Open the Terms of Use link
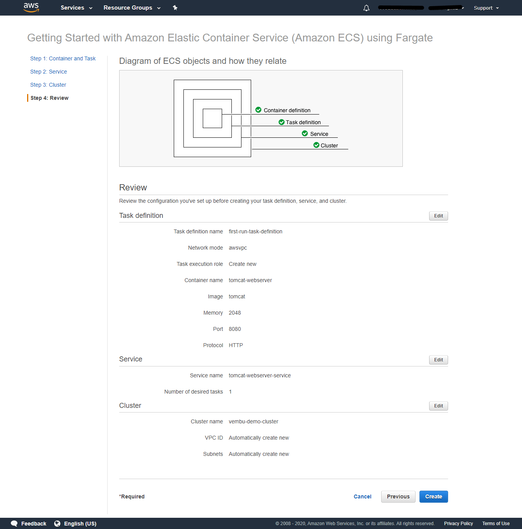 coord(496,524)
